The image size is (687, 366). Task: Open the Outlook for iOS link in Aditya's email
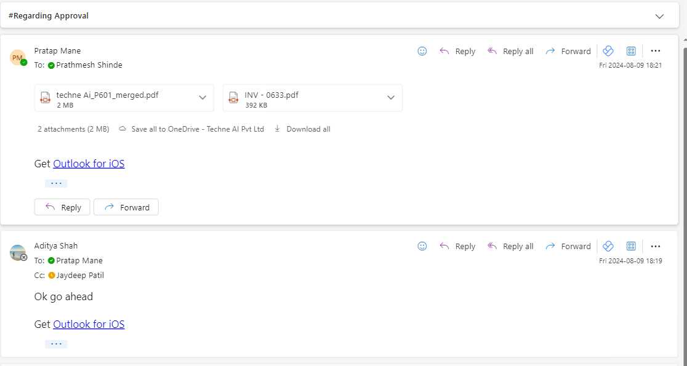click(89, 324)
